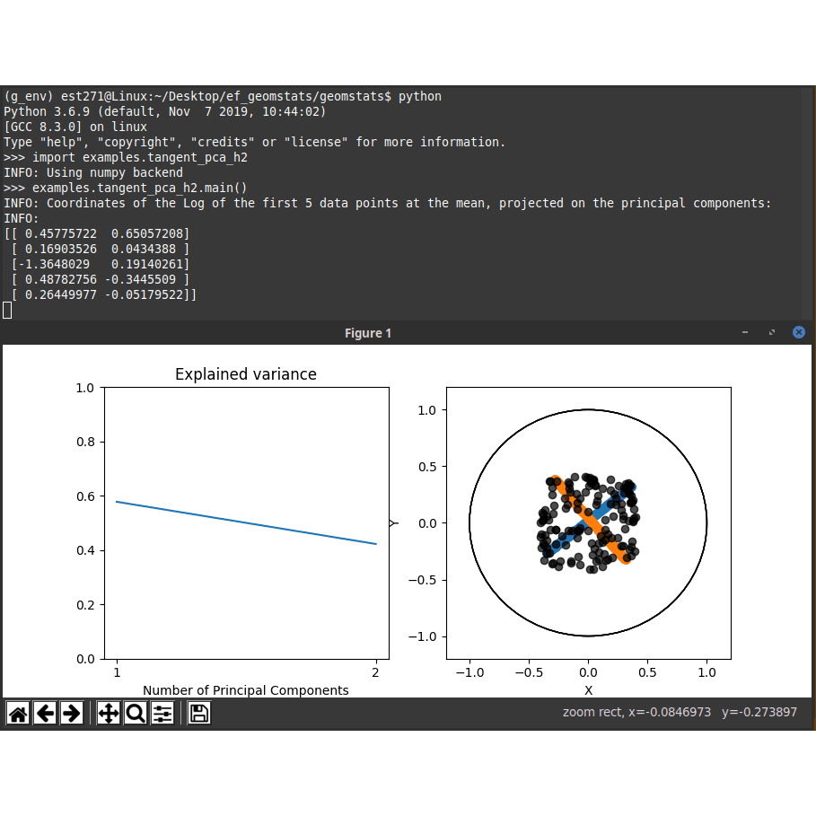This screenshot has width=816, height=816.
Task: Minimize the Figure 1 window
Action: click(744, 332)
